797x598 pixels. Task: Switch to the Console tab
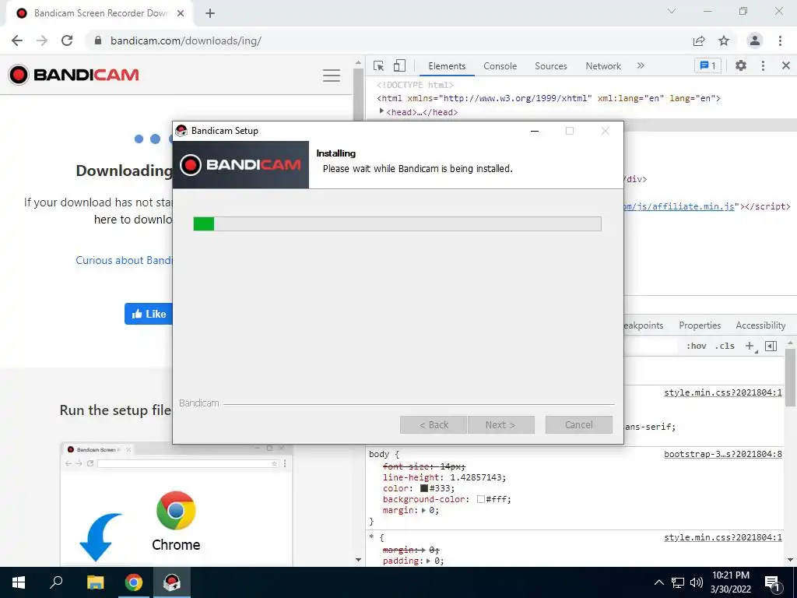tap(500, 66)
